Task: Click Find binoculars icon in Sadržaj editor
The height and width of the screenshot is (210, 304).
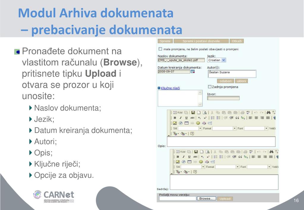Action: click(x=271, y=152)
